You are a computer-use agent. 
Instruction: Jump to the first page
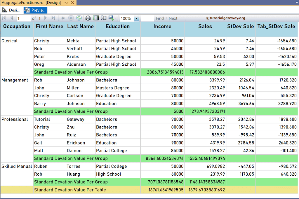click(4, 18)
